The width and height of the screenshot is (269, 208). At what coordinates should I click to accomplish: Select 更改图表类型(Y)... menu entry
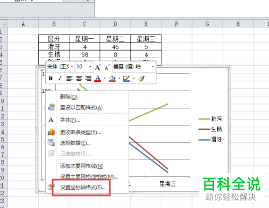87,133
